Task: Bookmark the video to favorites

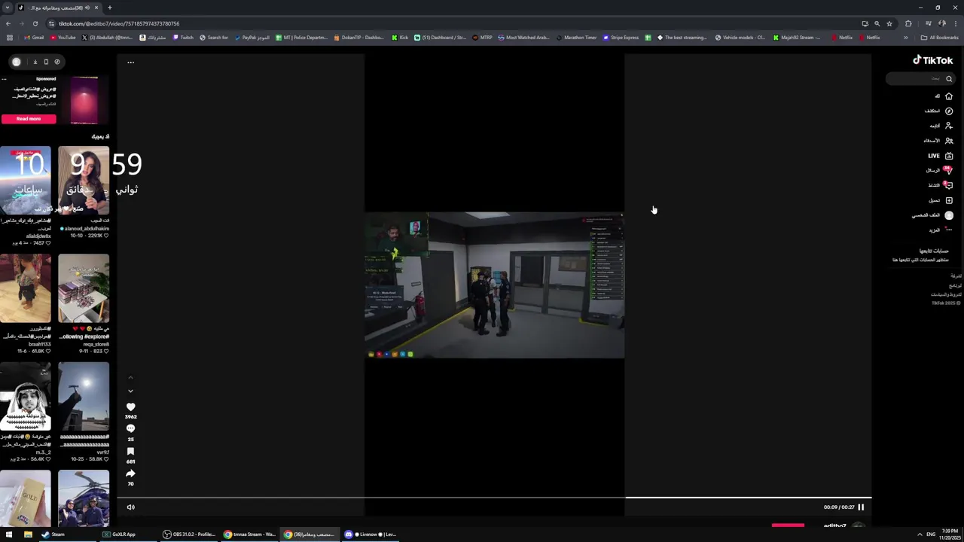Action: 130,452
